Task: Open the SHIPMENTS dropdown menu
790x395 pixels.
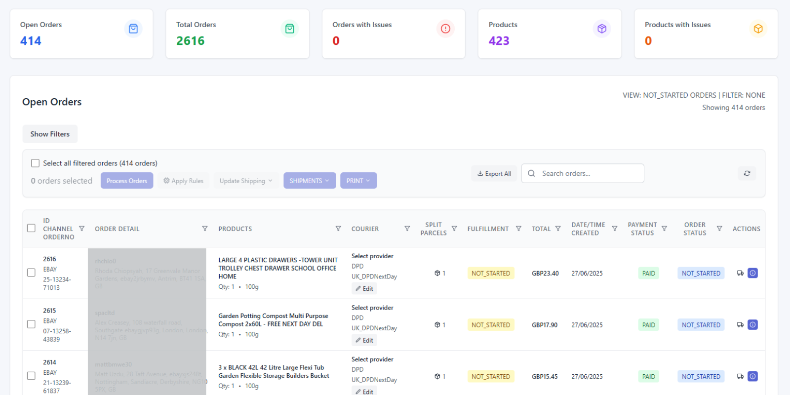Action: tap(310, 181)
